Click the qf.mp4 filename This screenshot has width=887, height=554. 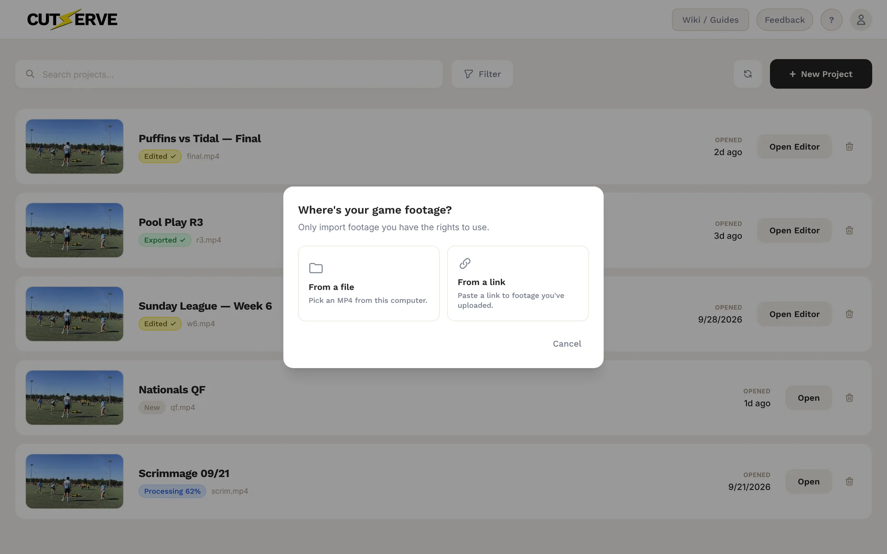[183, 407]
